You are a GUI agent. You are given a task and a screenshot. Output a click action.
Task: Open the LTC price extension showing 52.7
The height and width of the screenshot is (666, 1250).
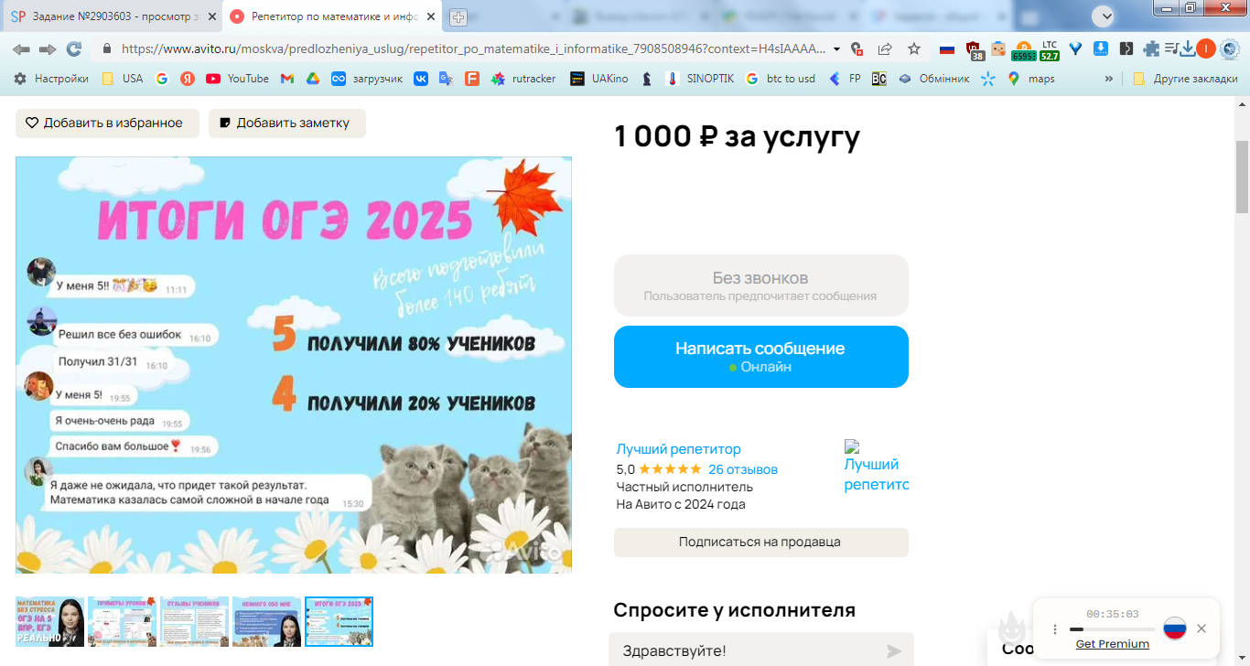coord(1050,50)
